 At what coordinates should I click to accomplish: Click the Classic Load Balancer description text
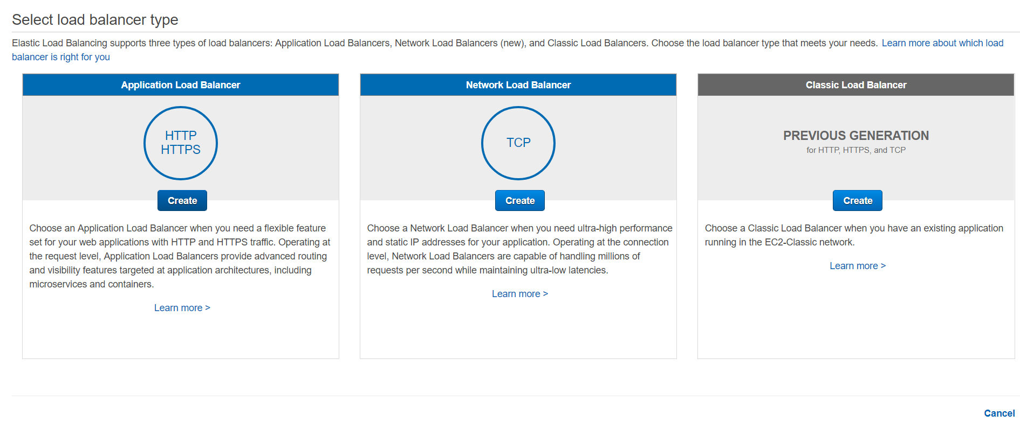tap(854, 235)
